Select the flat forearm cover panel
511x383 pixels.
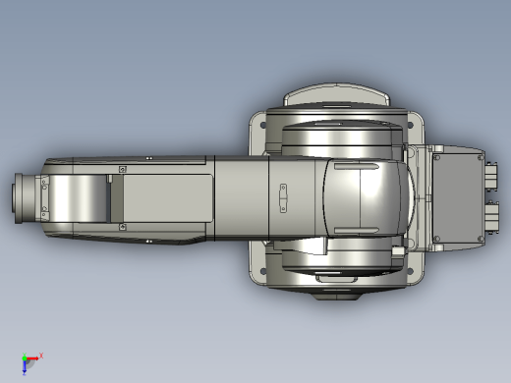point(168,198)
